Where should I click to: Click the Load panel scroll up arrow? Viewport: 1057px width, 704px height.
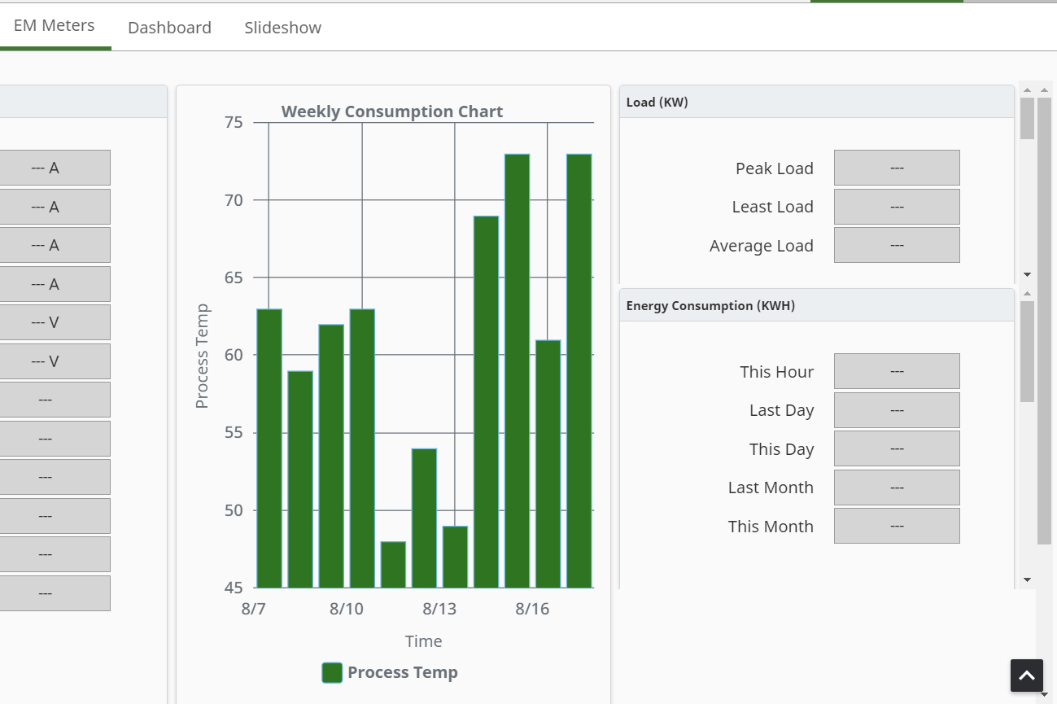pos(1027,90)
